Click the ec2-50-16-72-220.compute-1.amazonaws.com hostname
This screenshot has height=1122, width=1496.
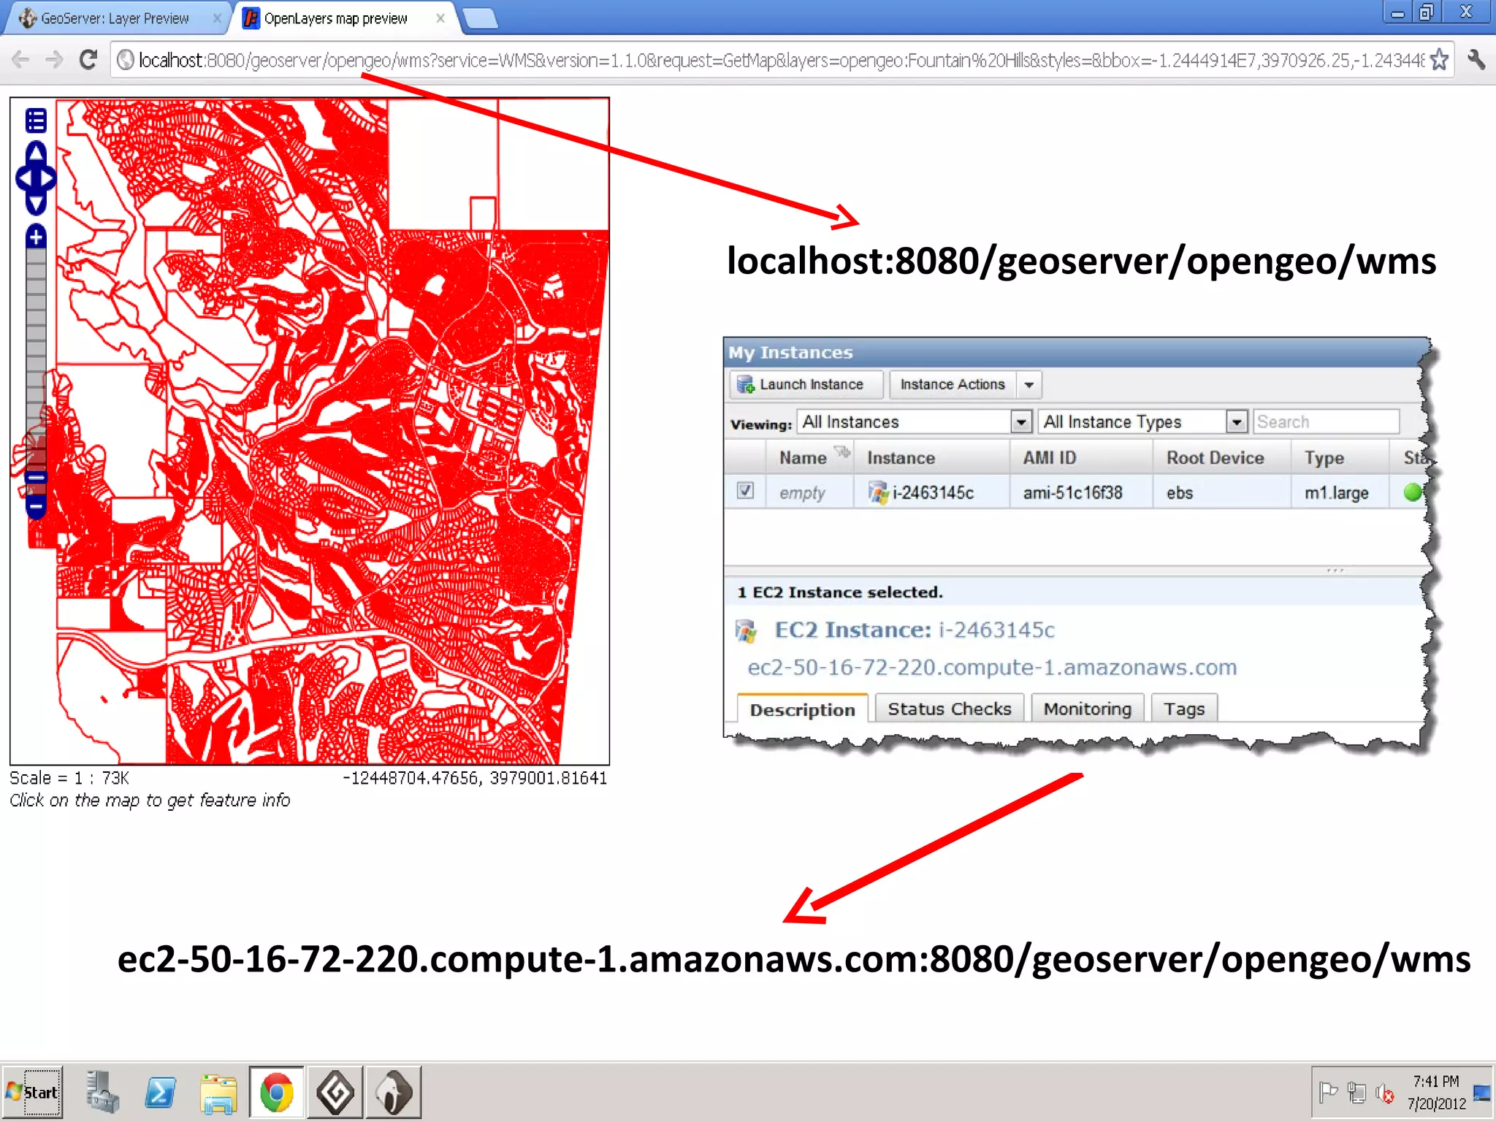point(992,668)
